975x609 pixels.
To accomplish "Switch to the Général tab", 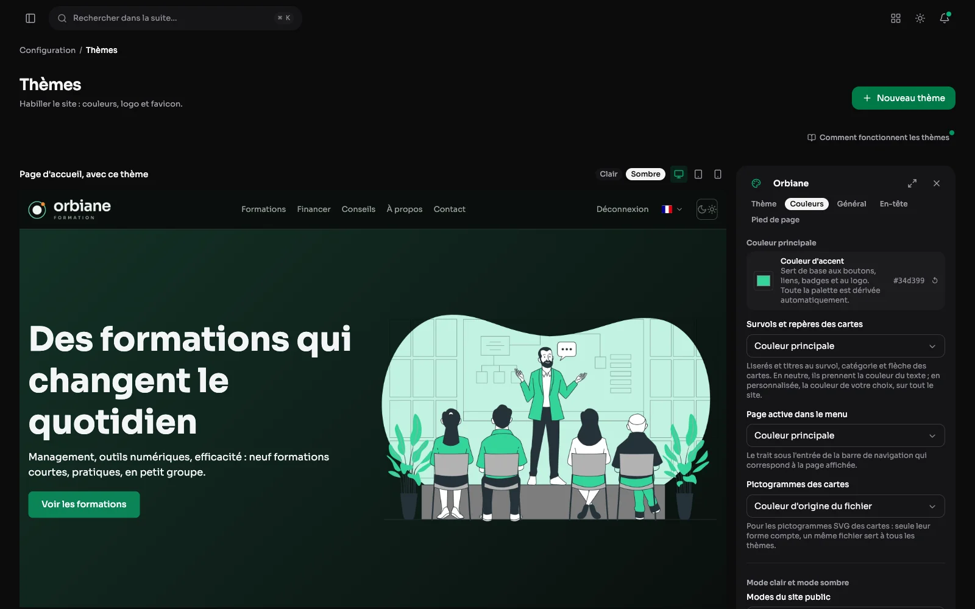I will (851, 204).
